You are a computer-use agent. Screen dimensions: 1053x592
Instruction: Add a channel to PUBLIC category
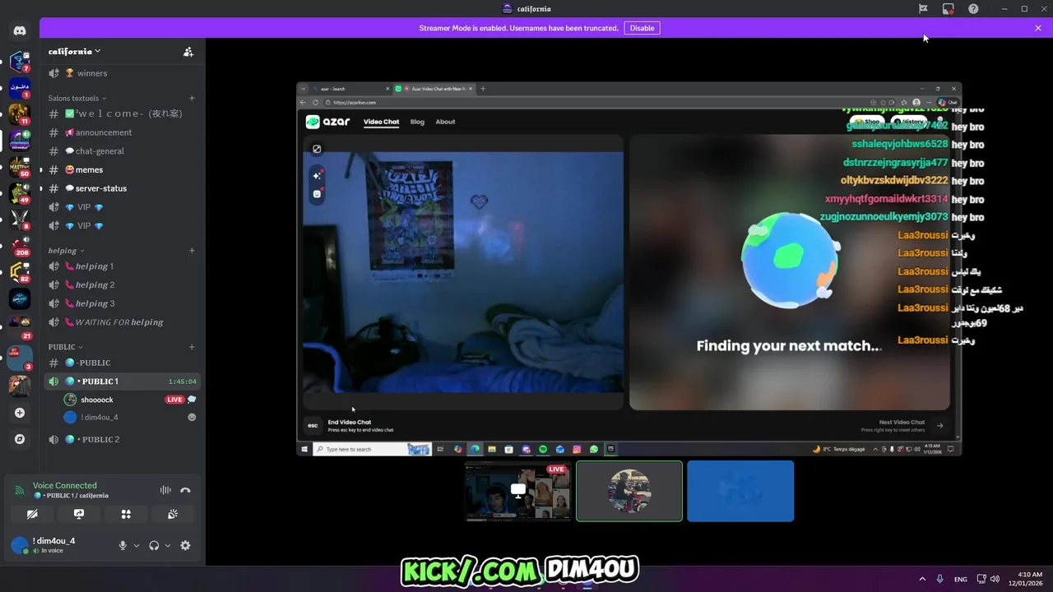(192, 347)
